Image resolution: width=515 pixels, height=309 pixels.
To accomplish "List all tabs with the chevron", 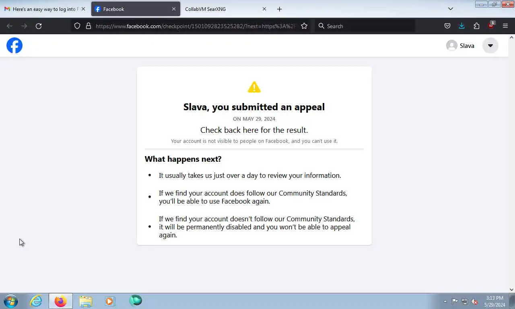I will (451, 9).
